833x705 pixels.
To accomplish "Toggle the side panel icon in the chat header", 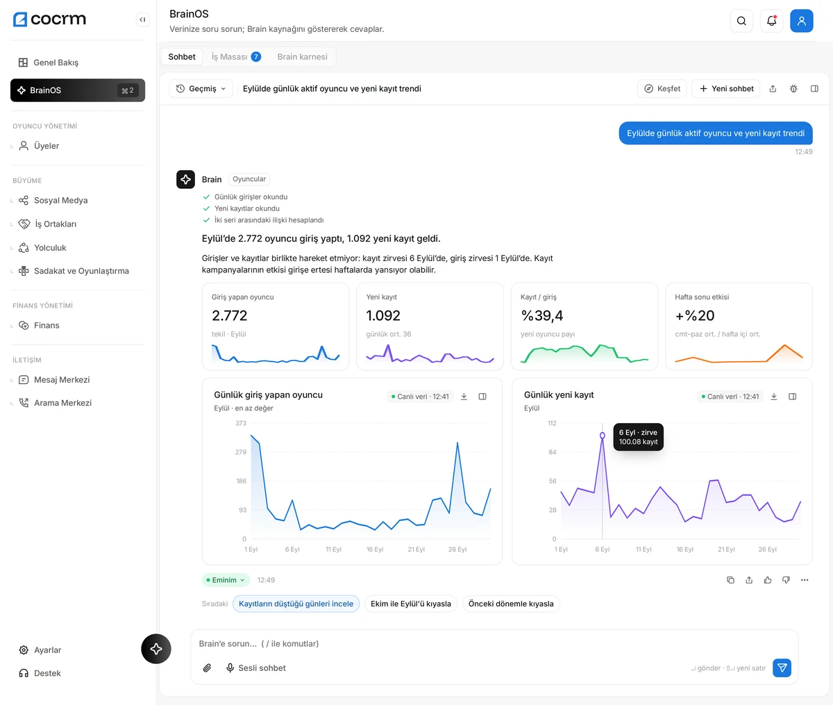I will tap(814, 89).
